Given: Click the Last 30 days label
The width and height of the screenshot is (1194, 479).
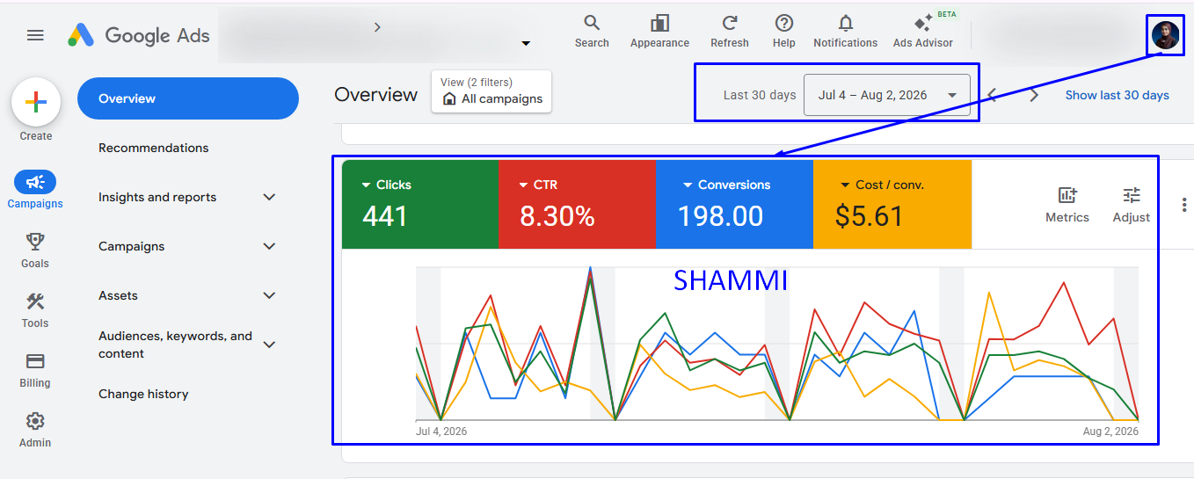Looking at the screenshot, I should pyautogui.click(x=760, y=95).
